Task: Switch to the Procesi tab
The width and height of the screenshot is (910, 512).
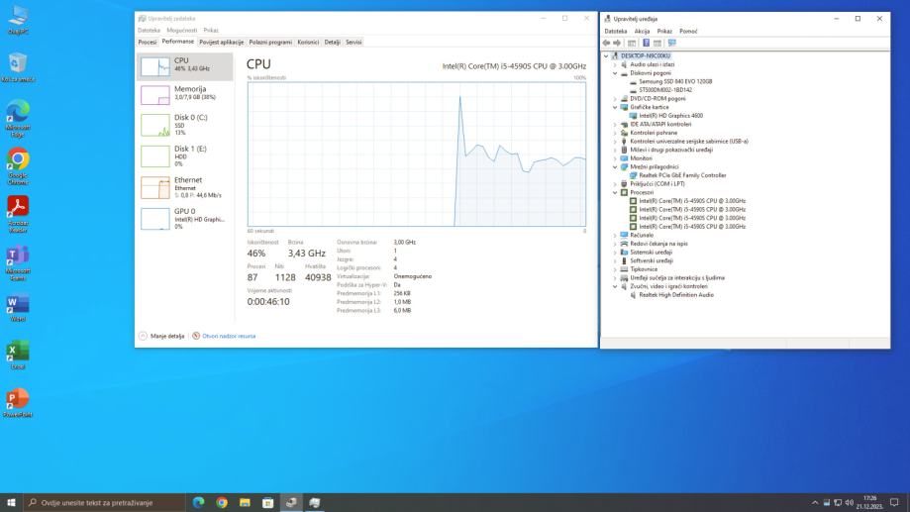Action: tap(148, 42)
